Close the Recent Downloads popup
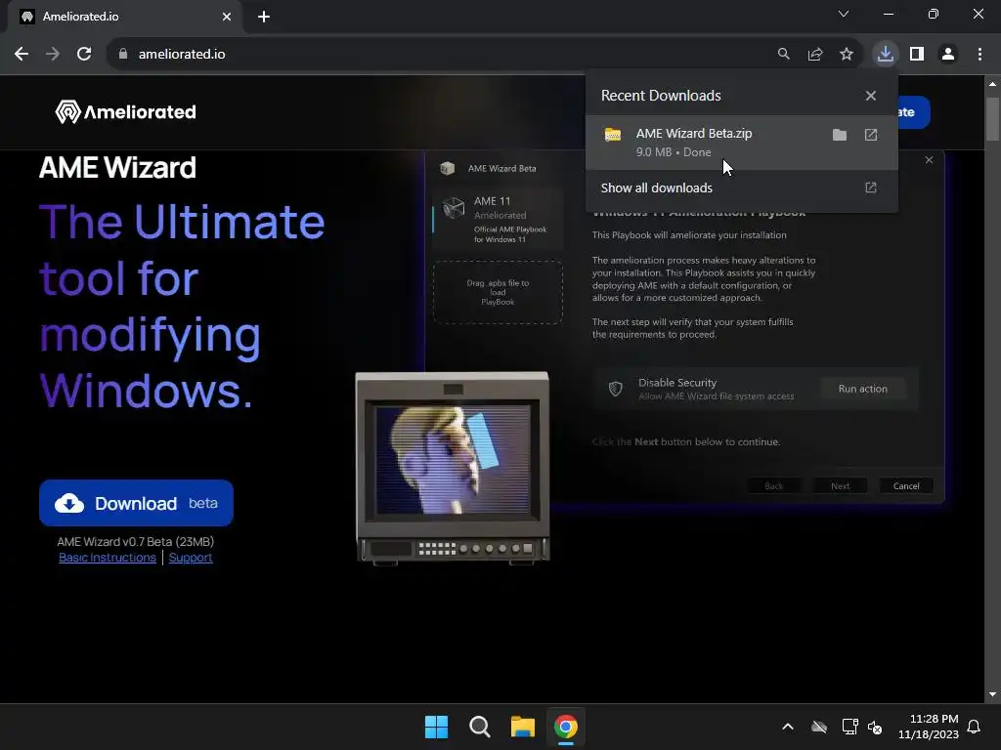This screenshot has width=1001, height=750. [x=871, y=96]
